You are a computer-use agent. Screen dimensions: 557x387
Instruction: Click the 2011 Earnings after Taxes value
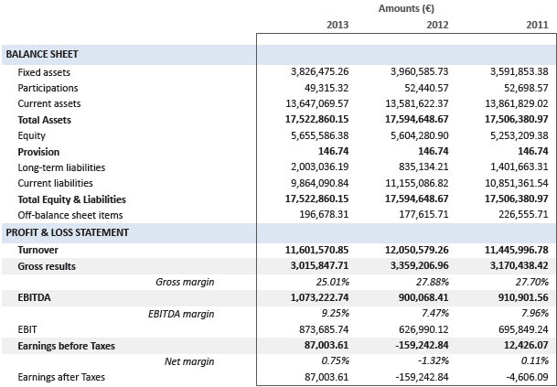pos(520,377)
